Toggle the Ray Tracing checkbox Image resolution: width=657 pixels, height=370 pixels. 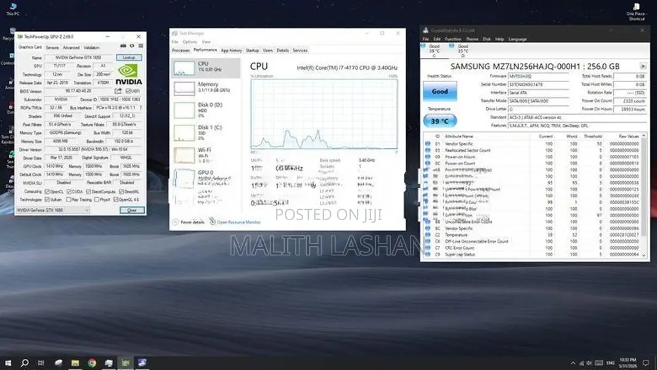[68, 199]
